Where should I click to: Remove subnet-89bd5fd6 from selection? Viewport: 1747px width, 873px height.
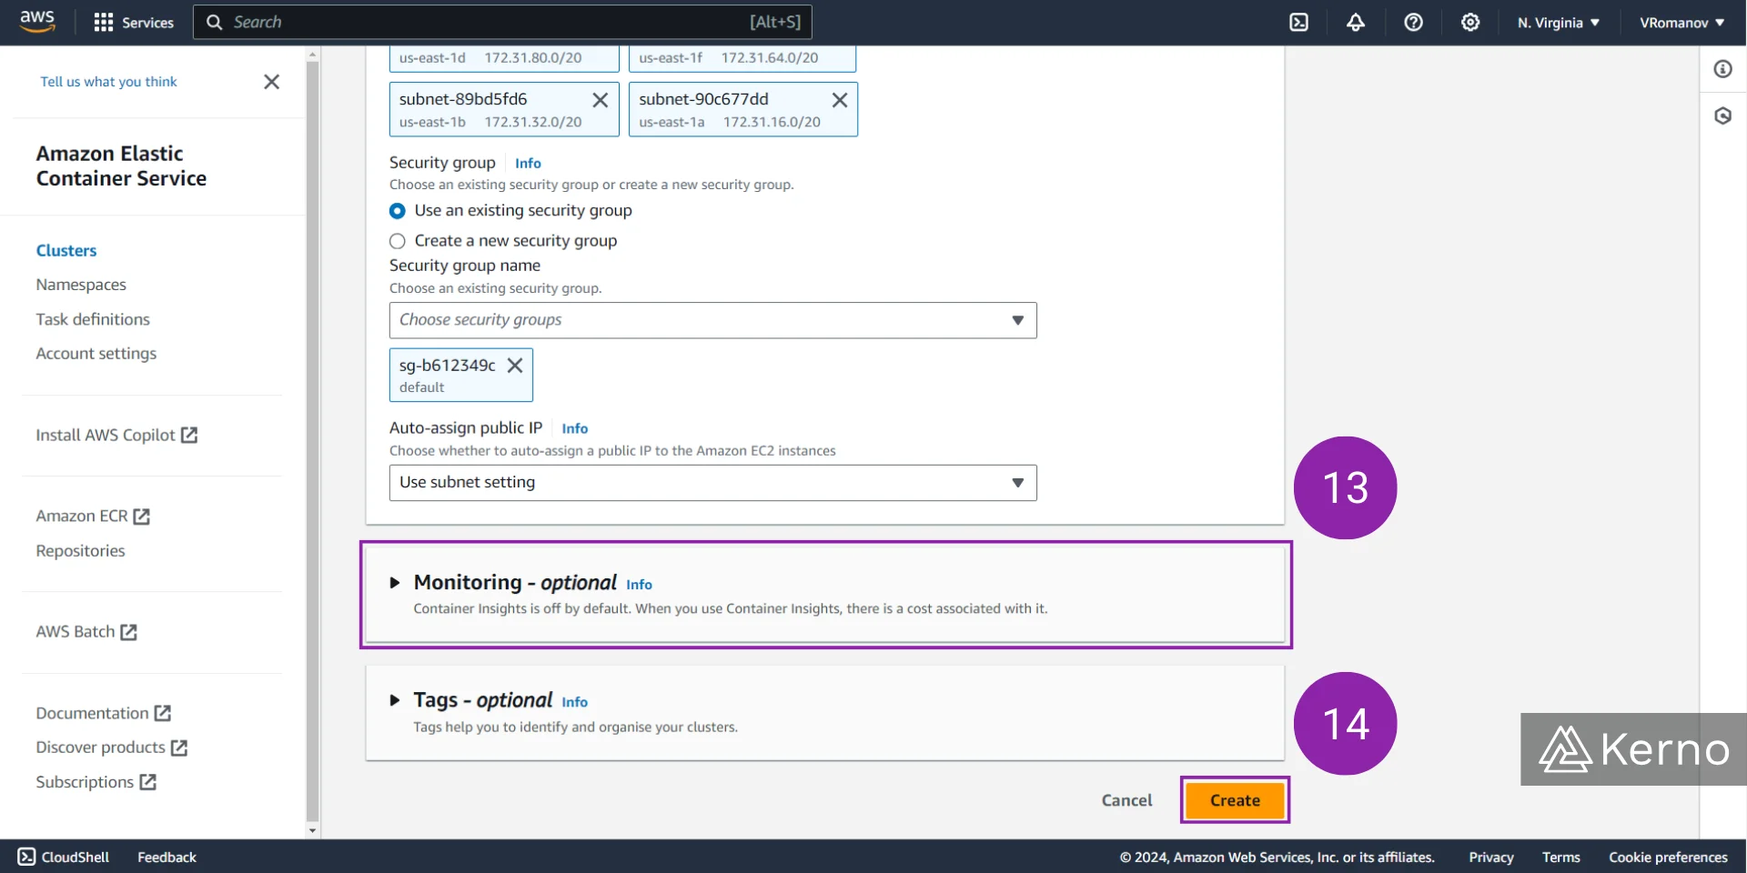tap(601, 100)
